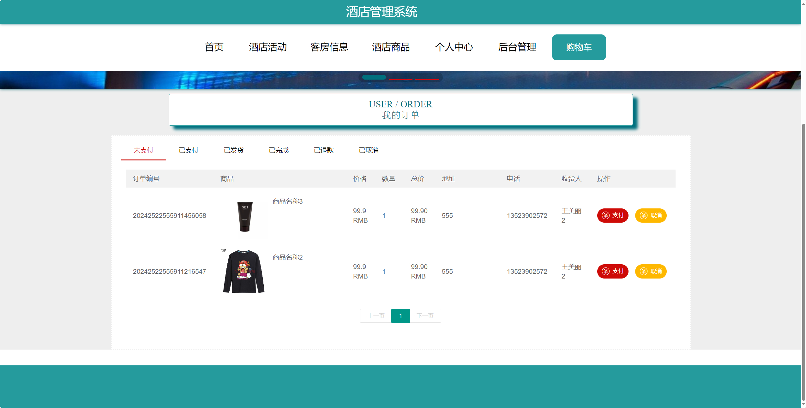
Task: Switch to the 已退款 tab
Action: click(x=324, y=150)
